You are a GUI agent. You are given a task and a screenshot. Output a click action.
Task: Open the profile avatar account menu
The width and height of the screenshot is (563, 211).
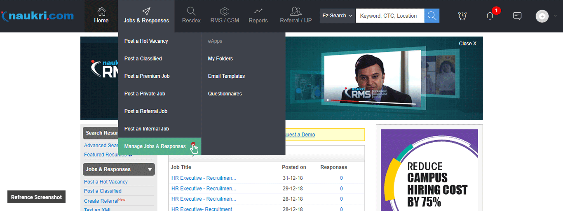tap(542, 16)
